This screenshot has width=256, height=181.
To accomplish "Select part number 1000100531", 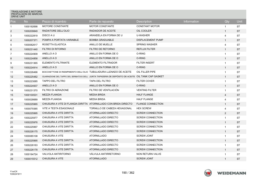I will [31, 95].
